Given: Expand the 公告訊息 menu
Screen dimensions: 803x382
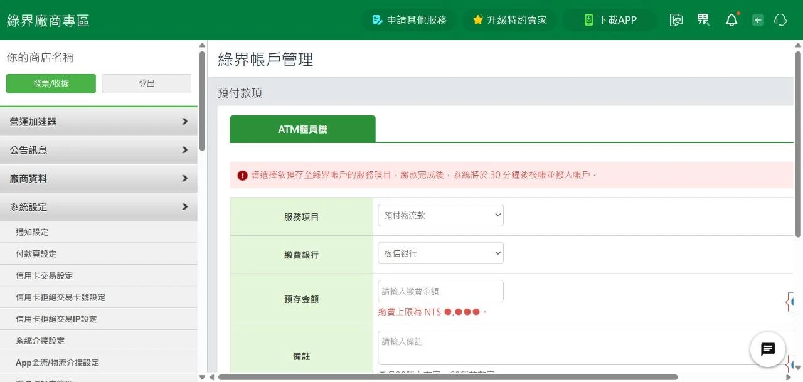Looking at the screenshot, I should click(x=98, y=150).
